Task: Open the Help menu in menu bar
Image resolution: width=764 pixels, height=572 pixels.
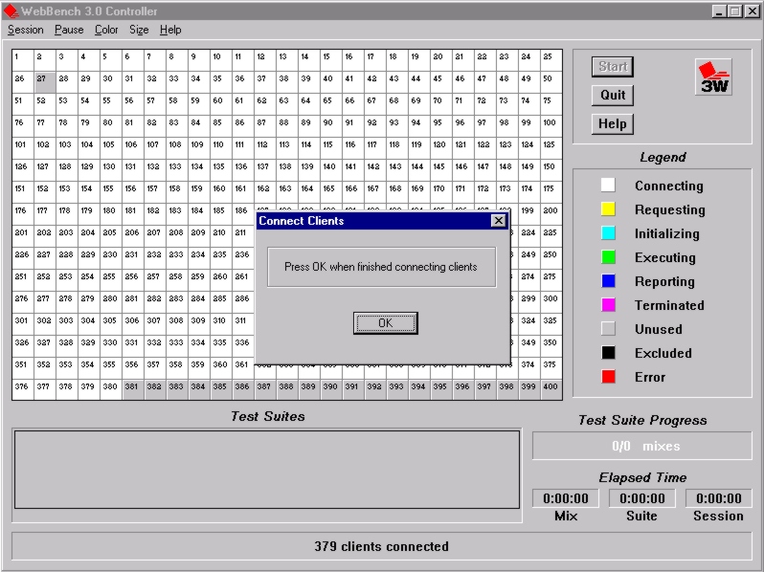Action: [170, 30]
